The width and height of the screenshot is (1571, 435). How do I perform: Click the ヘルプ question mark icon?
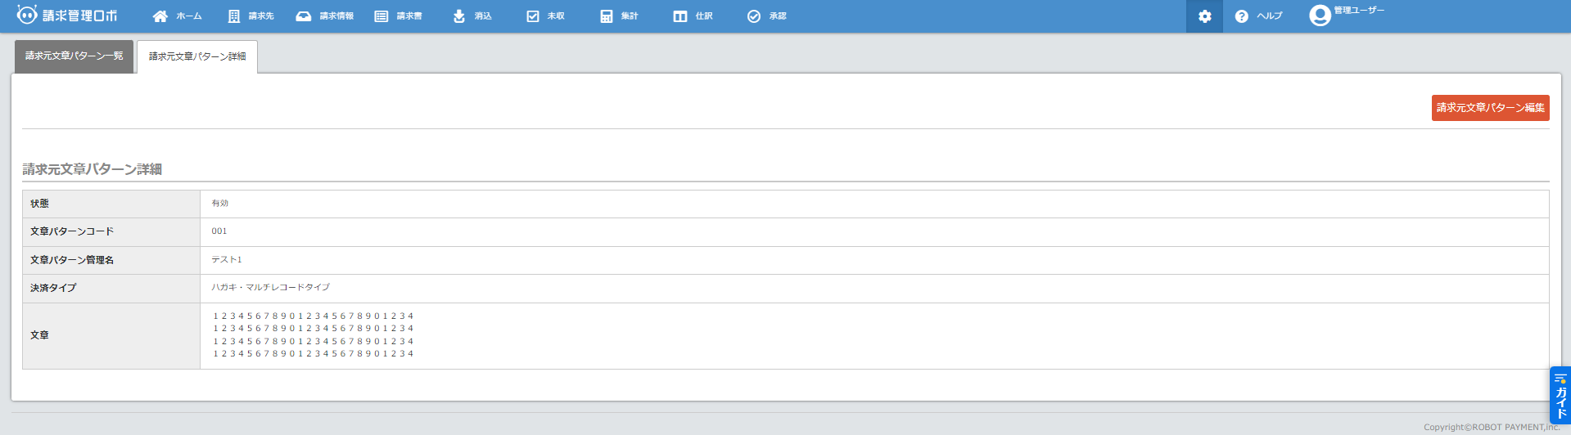pos(1242,16)
